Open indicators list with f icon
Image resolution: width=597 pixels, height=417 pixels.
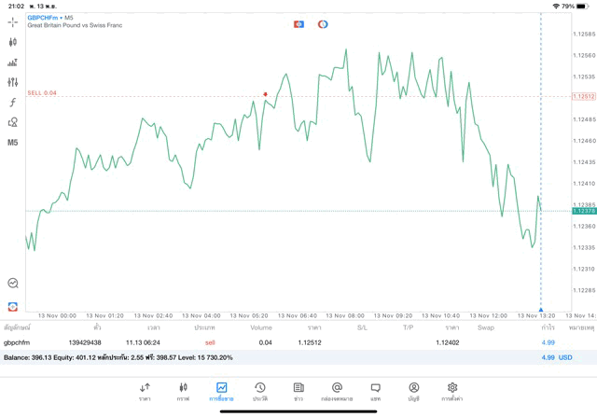coord(13,103)
